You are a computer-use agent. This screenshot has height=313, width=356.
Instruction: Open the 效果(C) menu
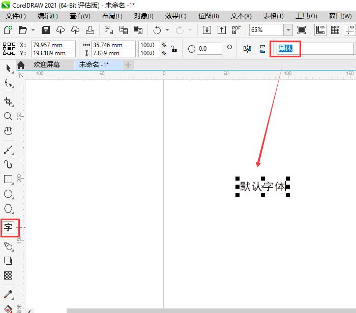click(x=176, y=16)
